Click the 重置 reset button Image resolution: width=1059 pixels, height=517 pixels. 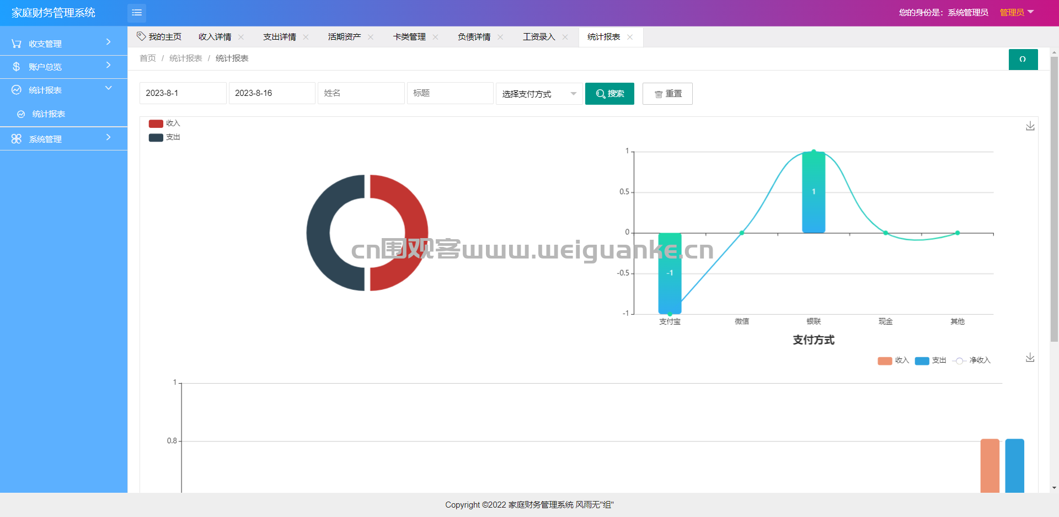[x=667, y=94]
